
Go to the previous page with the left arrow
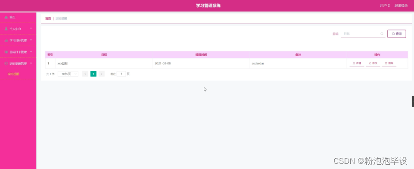[x=85, y=74]
